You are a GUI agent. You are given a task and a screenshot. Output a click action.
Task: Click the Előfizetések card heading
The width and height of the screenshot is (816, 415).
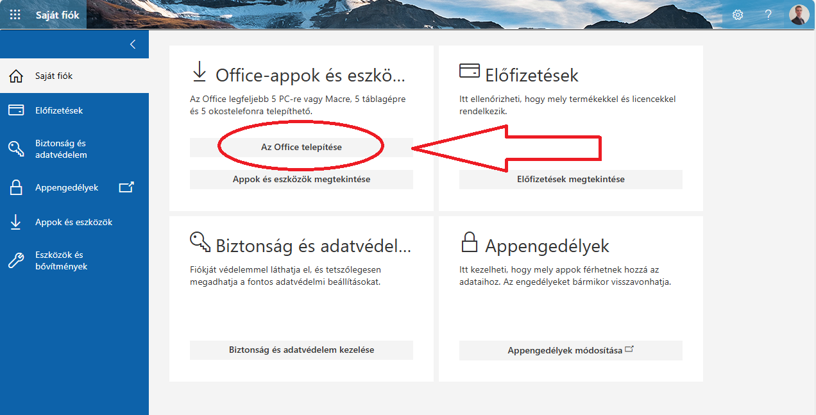coord(532,76)
